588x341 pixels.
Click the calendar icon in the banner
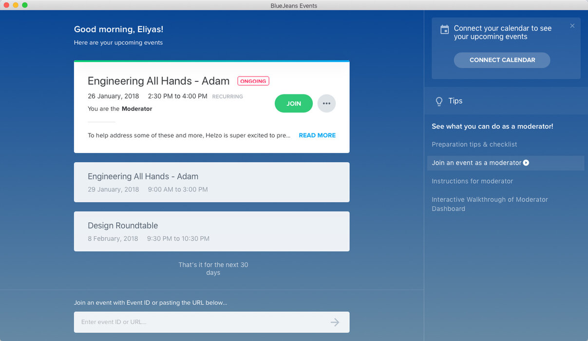(444, 30)
